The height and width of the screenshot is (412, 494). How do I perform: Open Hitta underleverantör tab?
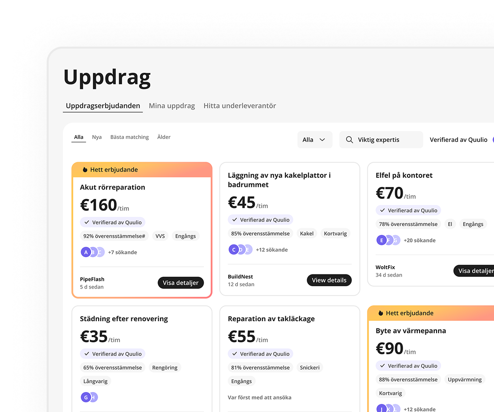(x=240, y=106)
